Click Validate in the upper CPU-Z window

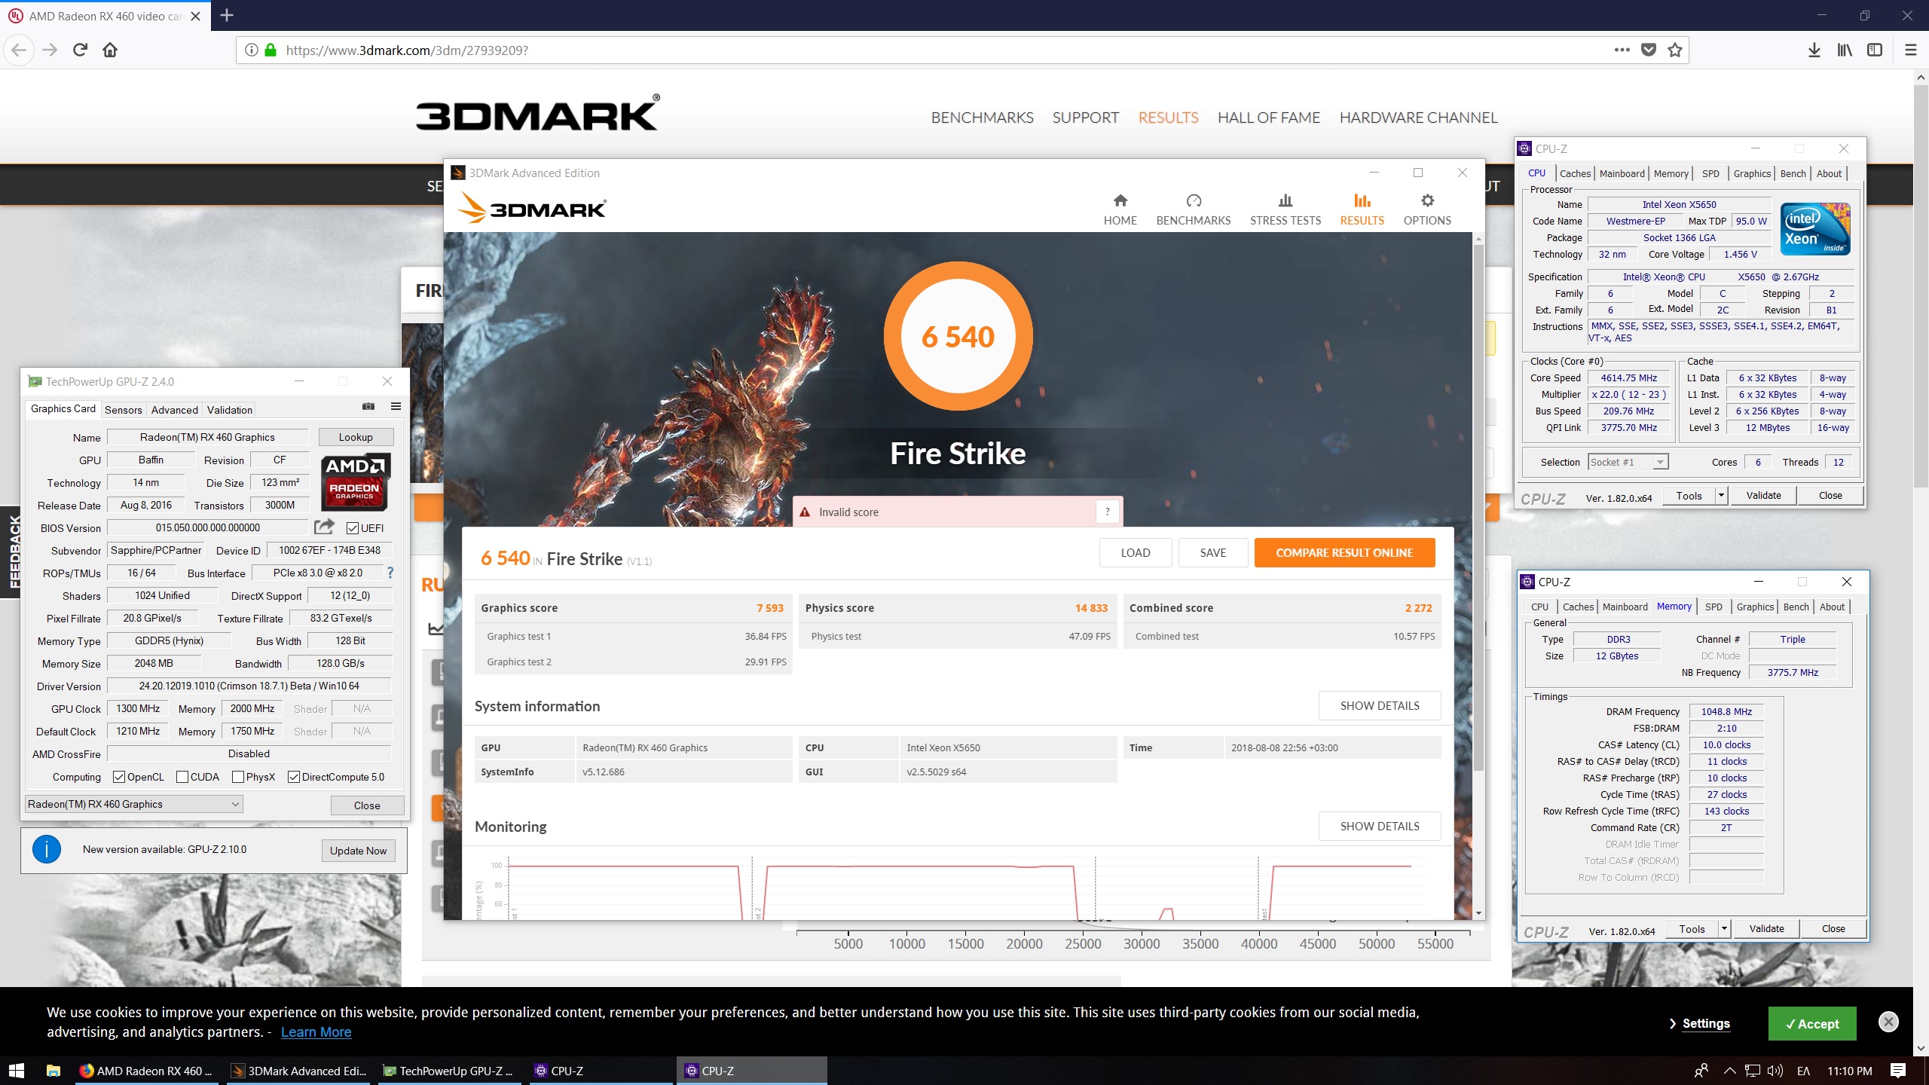tap(1763, 495)
